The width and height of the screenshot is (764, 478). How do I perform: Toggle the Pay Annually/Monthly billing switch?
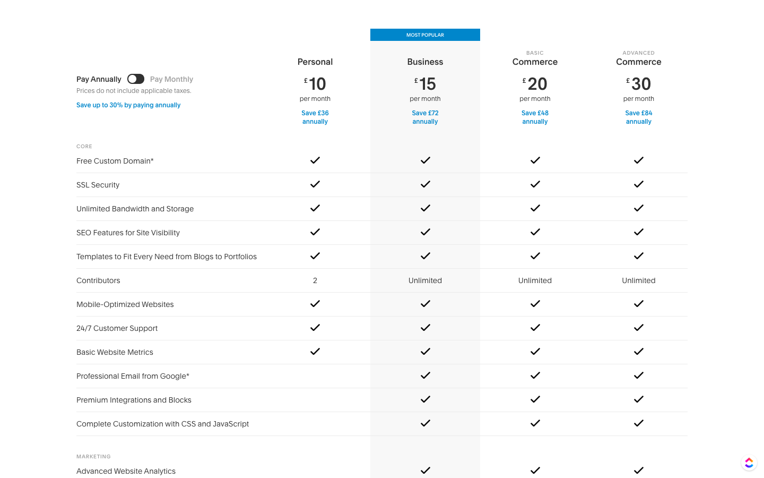tap(136, 79)
